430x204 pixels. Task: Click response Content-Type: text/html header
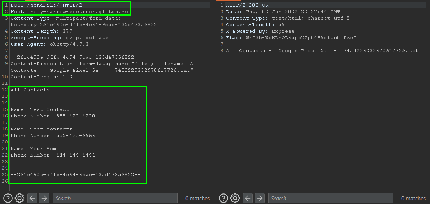pyautogui.click(x=288, y=18)
